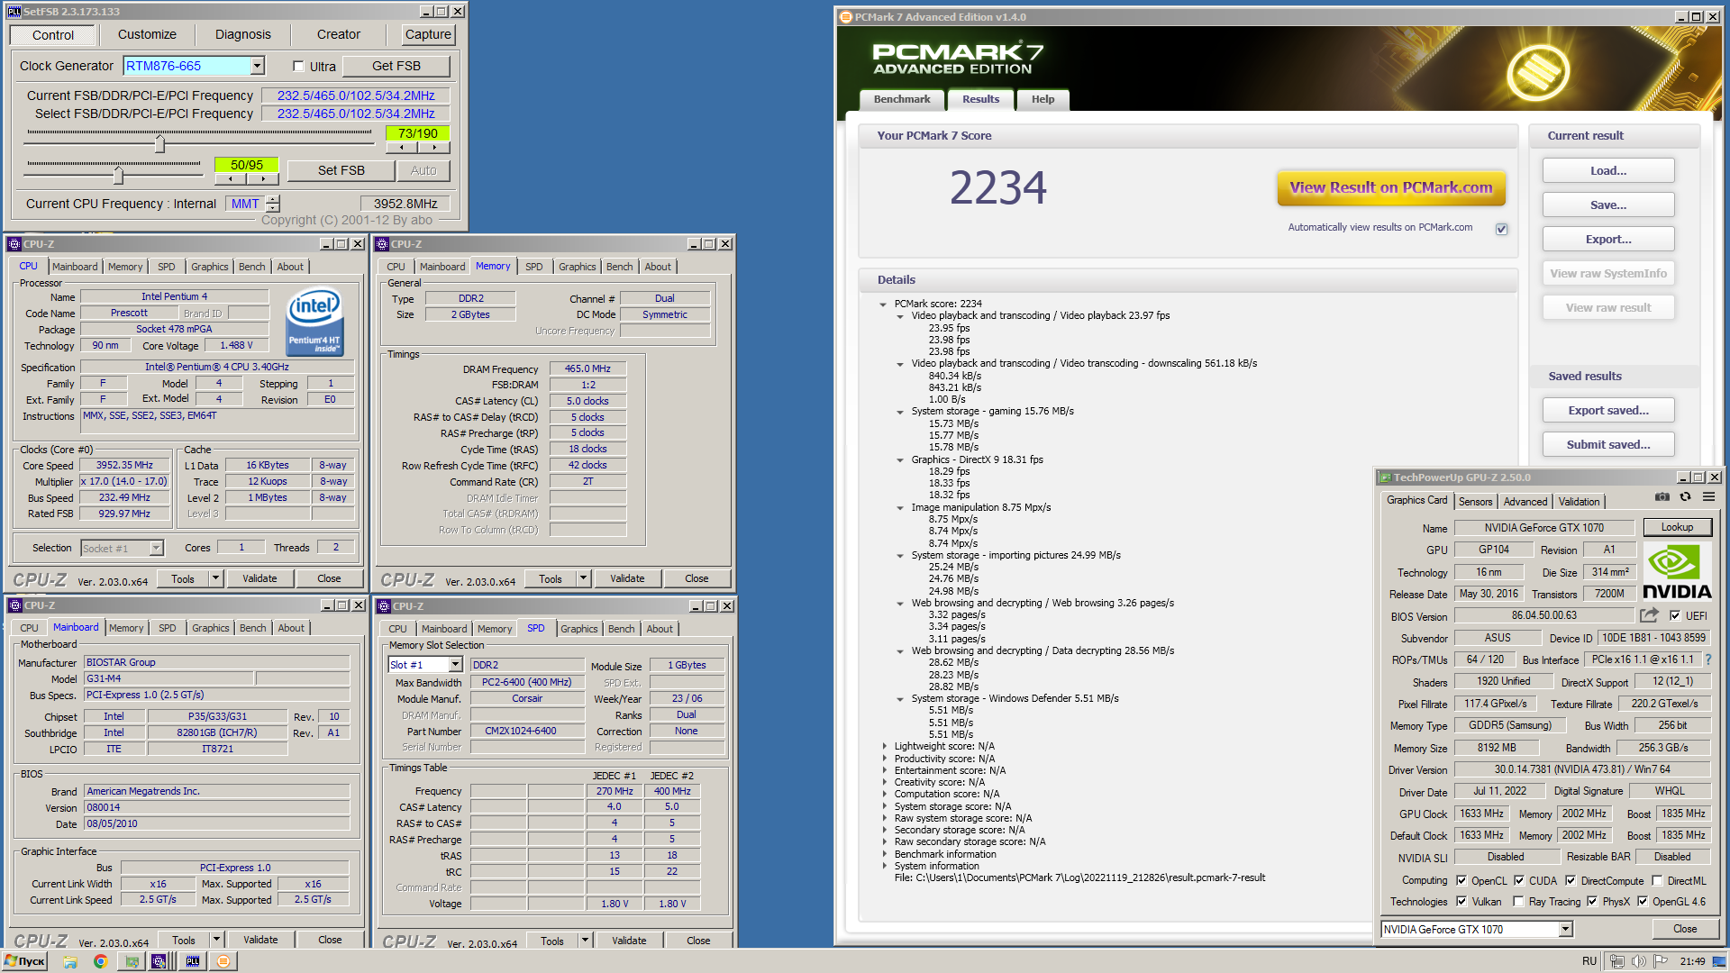Click the Bus Interface question mark icon
This screenshot has height=973, width=1730.
[x=1707, y=659]
